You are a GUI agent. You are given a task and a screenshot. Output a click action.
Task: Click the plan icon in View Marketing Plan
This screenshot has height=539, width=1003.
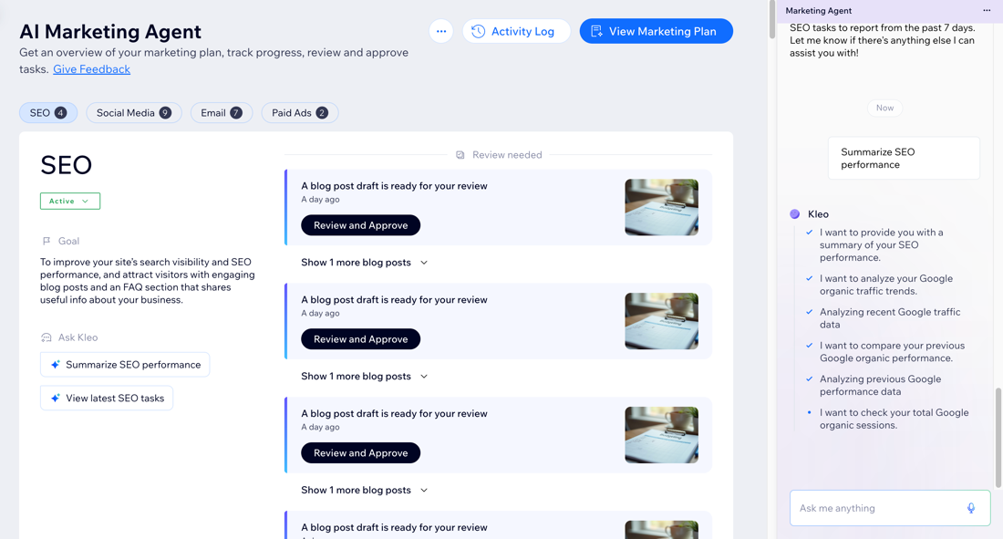pos(596,31)
